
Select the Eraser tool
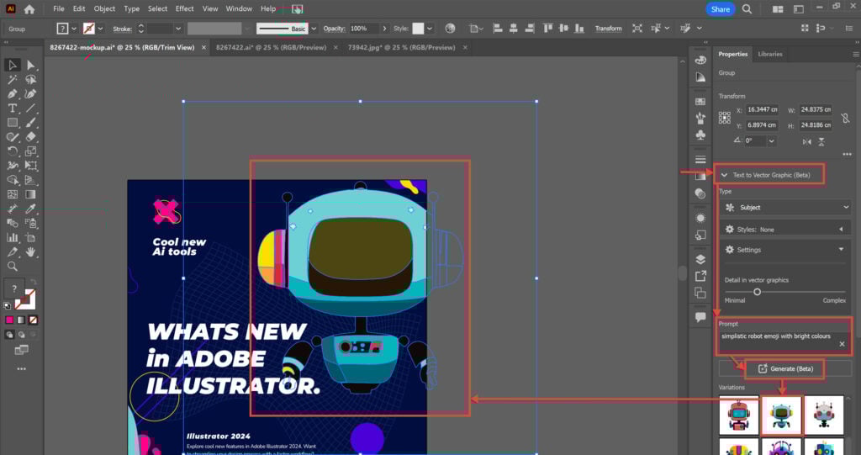coord(31,137)
